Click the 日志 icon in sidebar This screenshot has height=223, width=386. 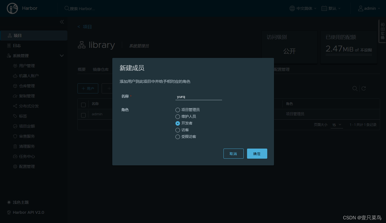click(9, 46)
